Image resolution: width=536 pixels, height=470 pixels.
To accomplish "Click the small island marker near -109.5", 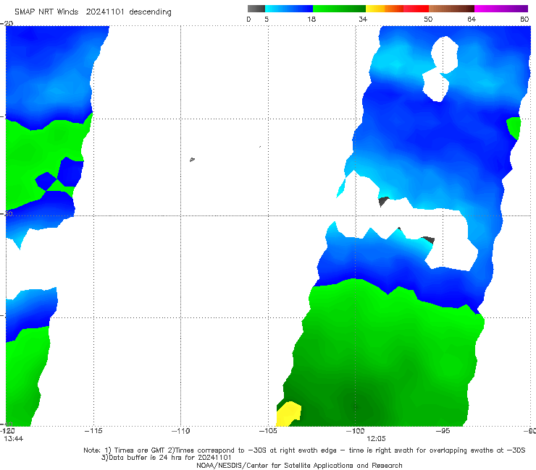I will (192, 159).
